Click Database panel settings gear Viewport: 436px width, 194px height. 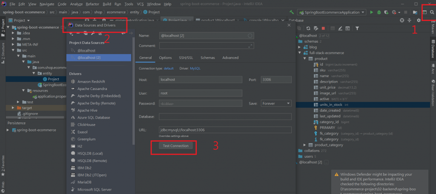(419, 20)
